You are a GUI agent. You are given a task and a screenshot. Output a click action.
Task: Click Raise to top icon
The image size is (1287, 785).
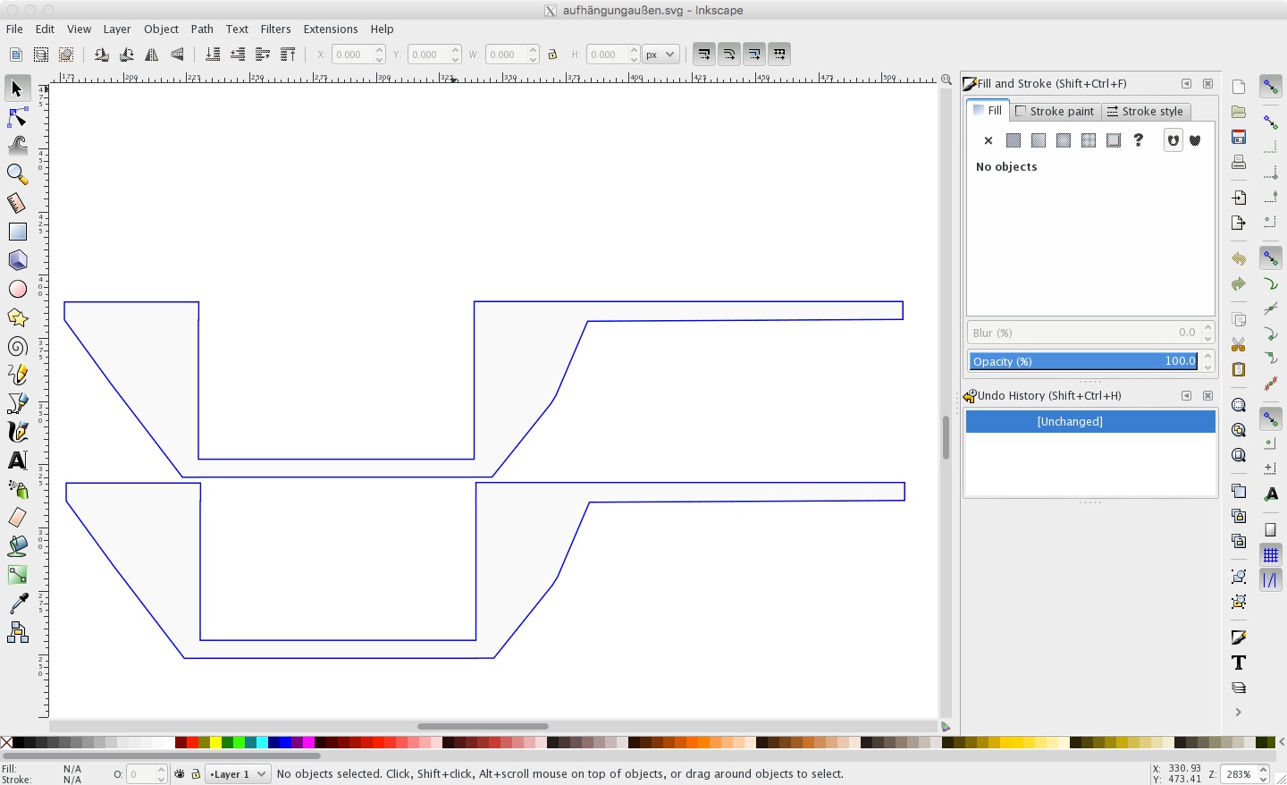(x=288, y=55)
